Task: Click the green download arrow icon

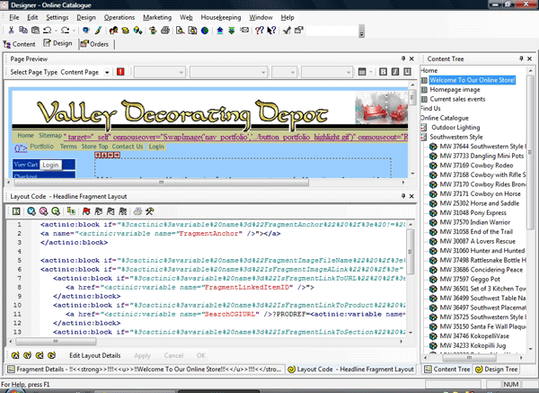Action: pos(233,30)
